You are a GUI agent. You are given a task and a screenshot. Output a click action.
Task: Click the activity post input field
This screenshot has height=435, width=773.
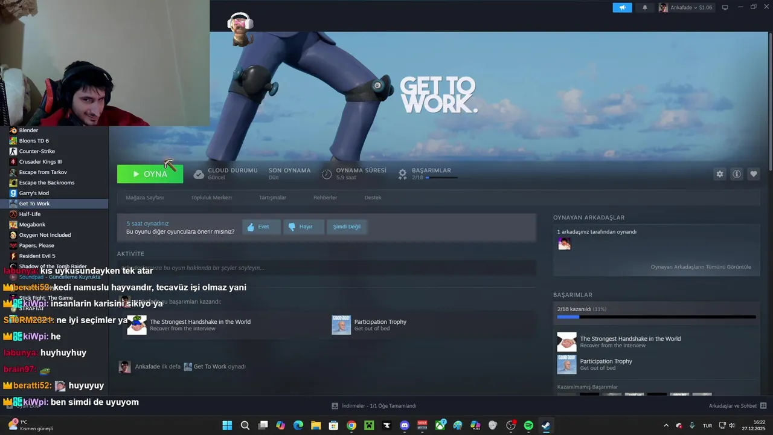(327, 268)
